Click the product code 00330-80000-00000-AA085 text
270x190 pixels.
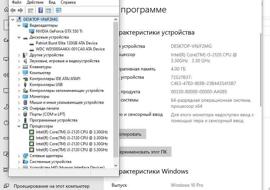point(199,92)
